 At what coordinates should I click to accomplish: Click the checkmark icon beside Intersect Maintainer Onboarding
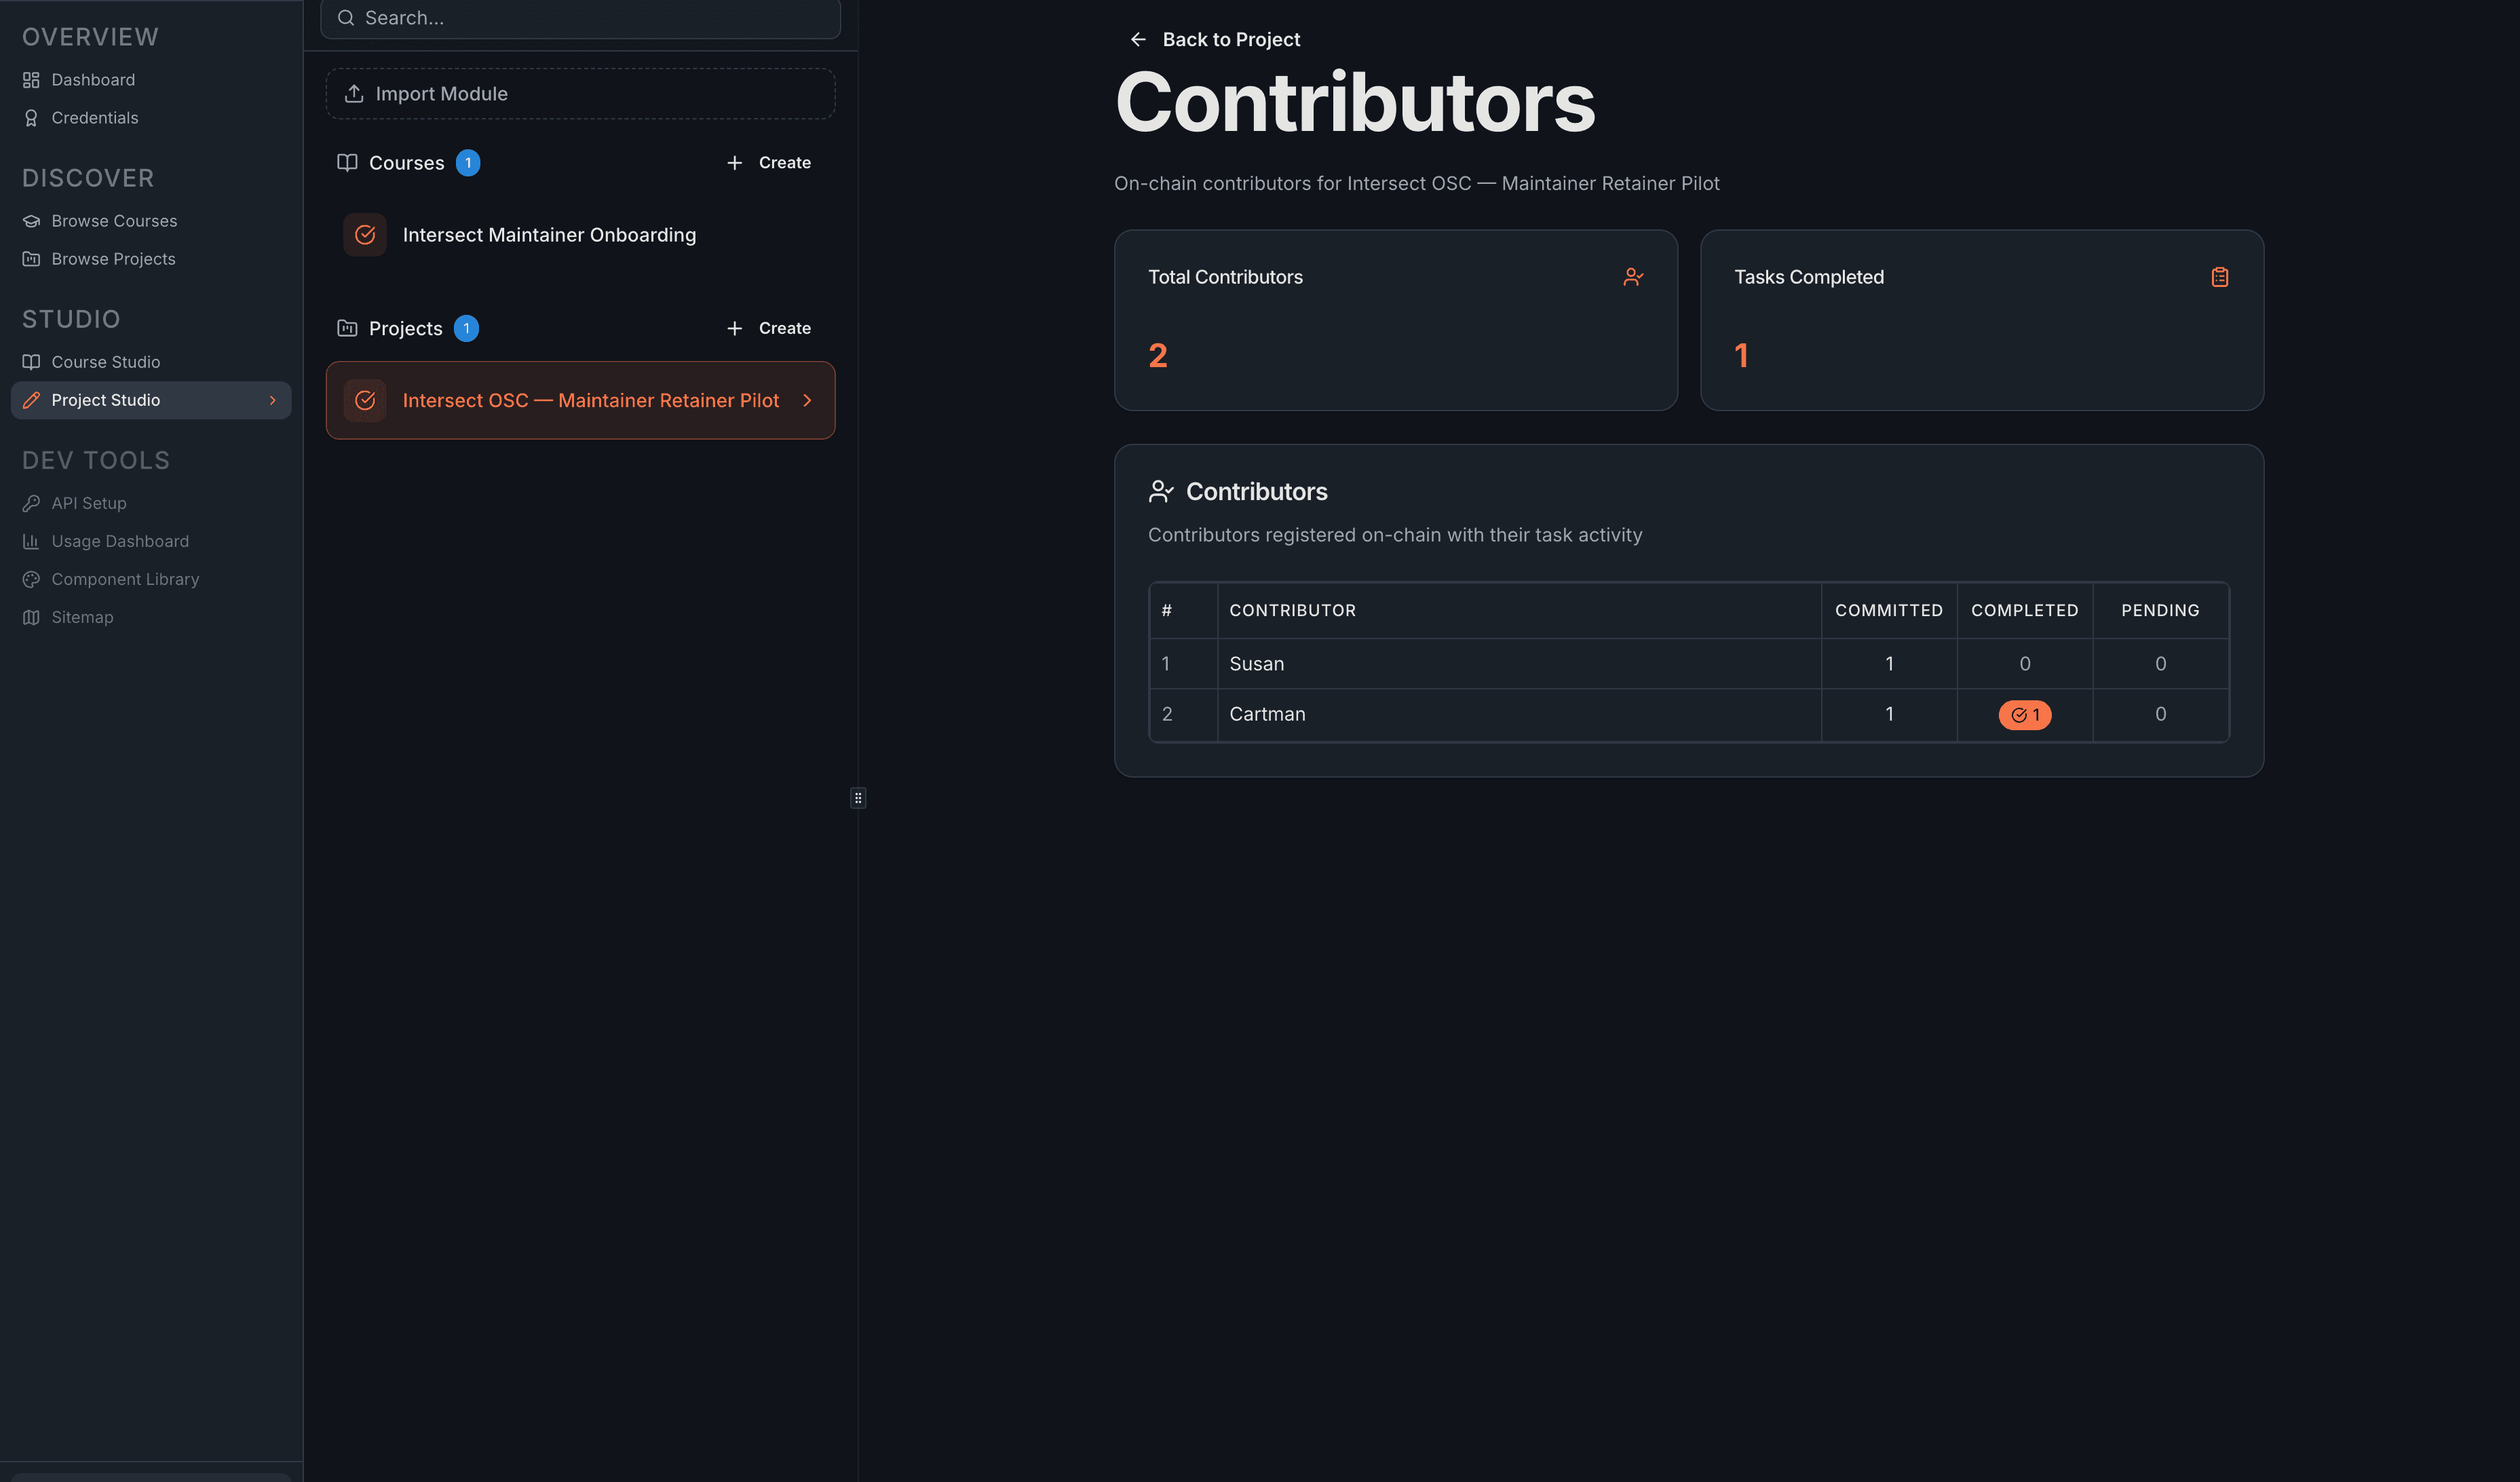(365, 234)
